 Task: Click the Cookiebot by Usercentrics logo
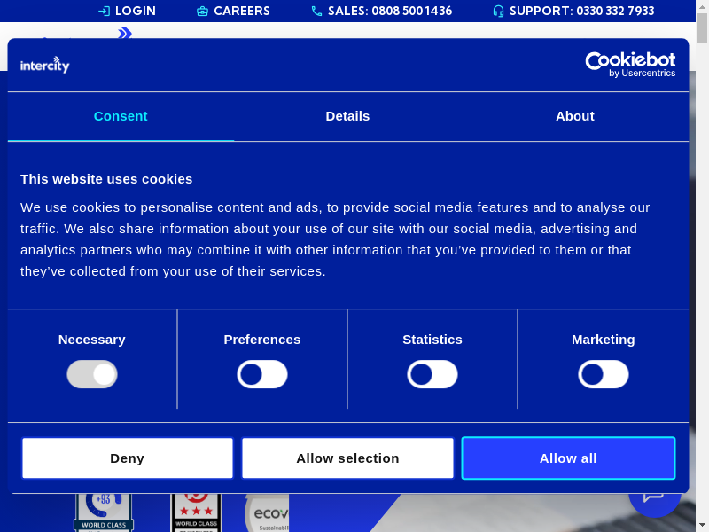630,64
